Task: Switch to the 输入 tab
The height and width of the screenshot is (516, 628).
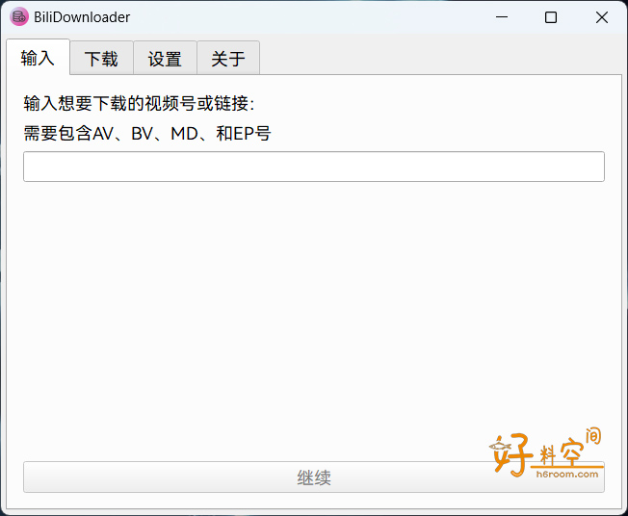Action: pyautogui.click(x=39, y=57)
